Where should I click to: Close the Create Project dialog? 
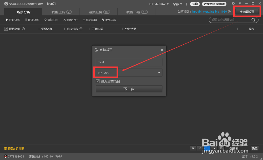(162, 50)
